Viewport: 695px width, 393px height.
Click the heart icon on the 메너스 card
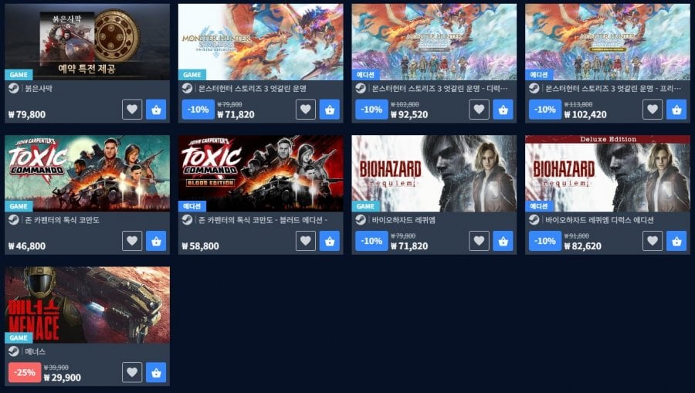point(132,373)
